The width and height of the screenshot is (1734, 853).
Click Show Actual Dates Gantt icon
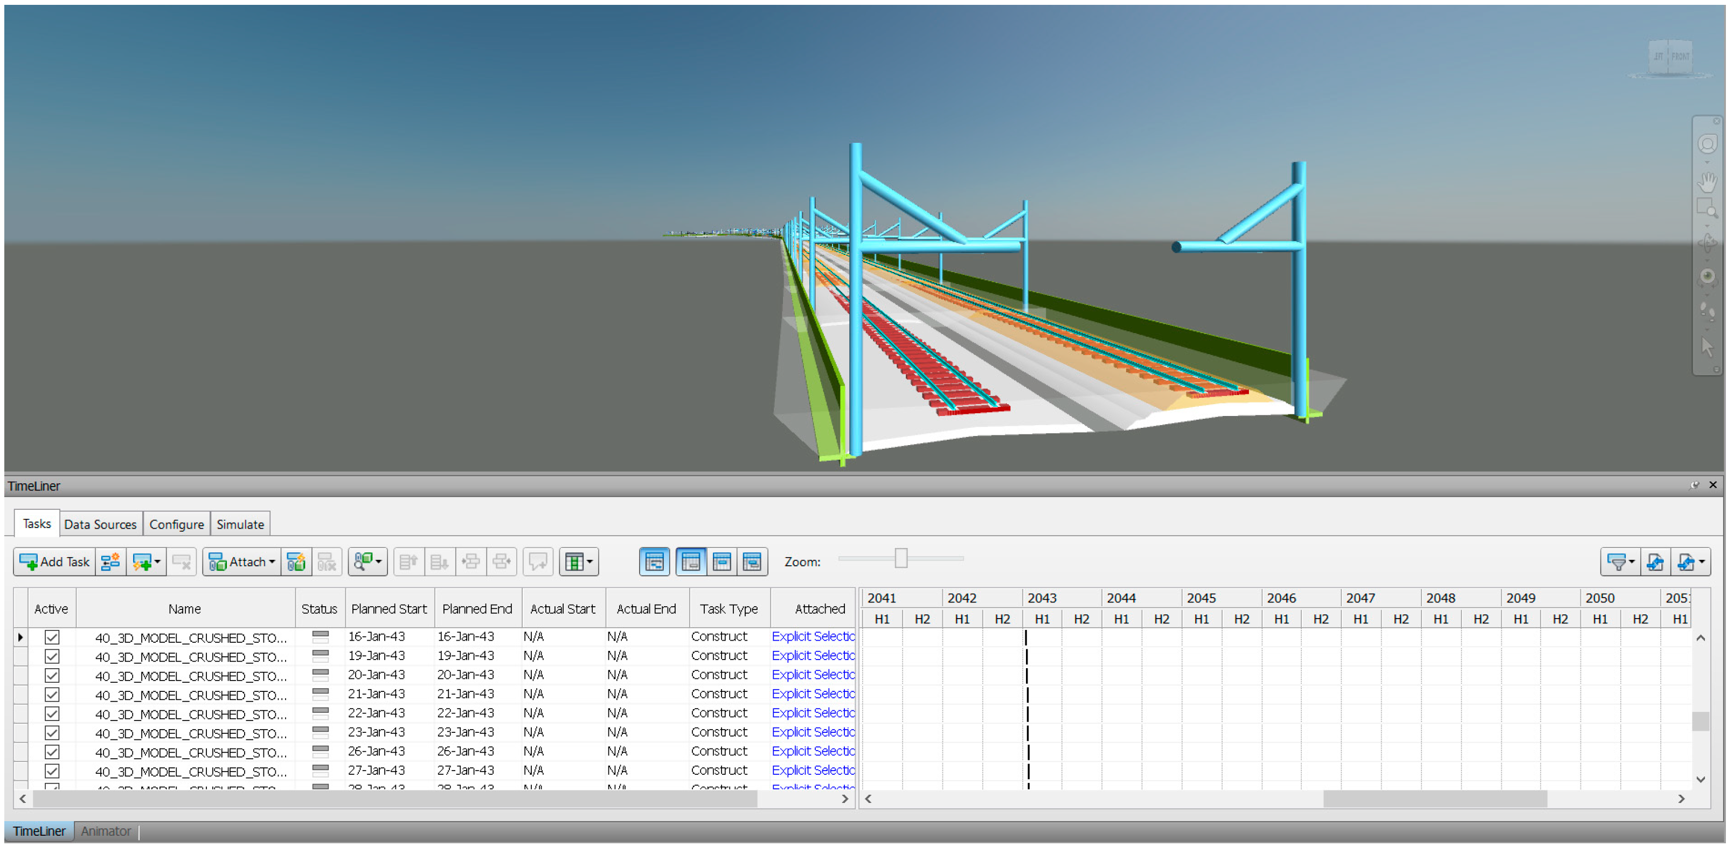point(722,562)
